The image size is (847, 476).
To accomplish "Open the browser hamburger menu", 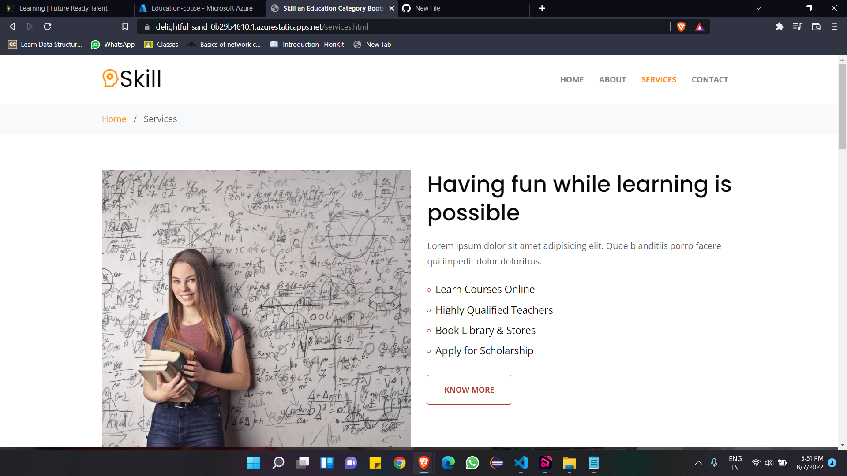I will click(835, 27).
